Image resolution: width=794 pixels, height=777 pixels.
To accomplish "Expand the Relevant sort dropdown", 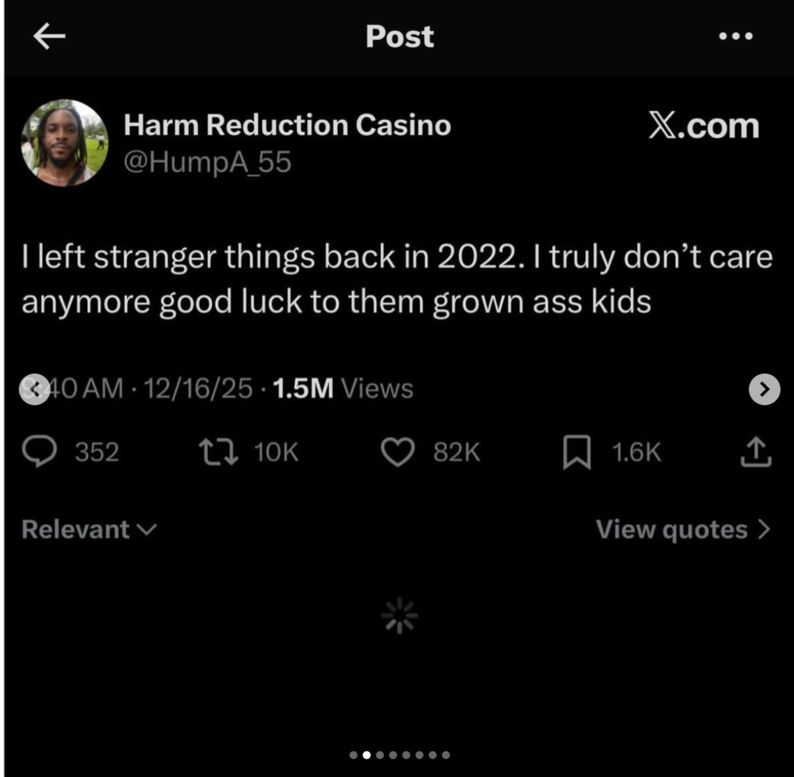I will click(x=90, y=529).
